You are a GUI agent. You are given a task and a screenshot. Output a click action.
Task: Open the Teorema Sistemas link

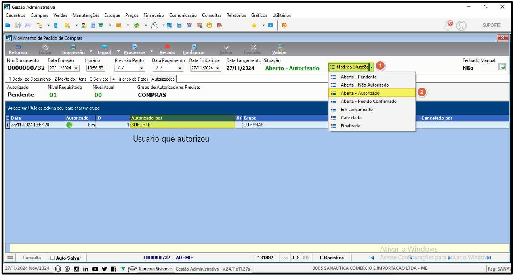[155, 269]
